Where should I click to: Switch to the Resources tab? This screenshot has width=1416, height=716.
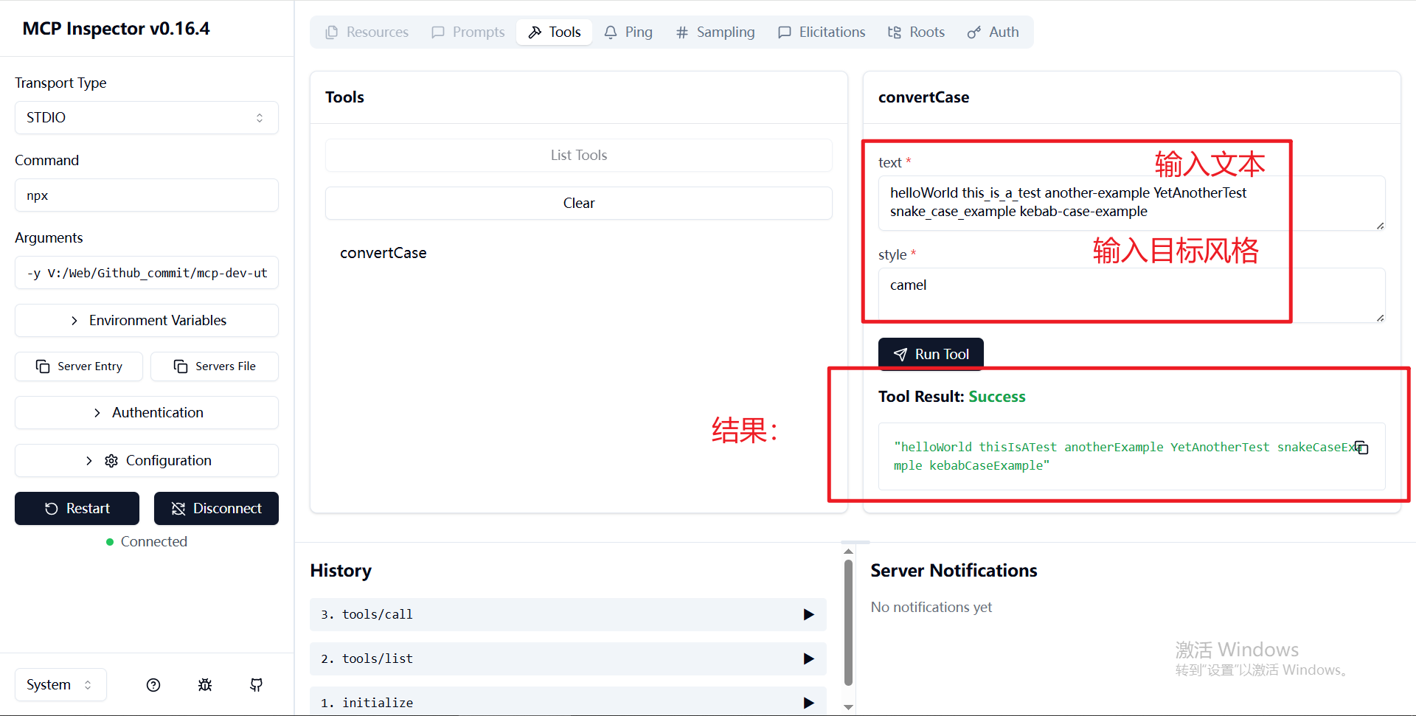tap(367, 32)
